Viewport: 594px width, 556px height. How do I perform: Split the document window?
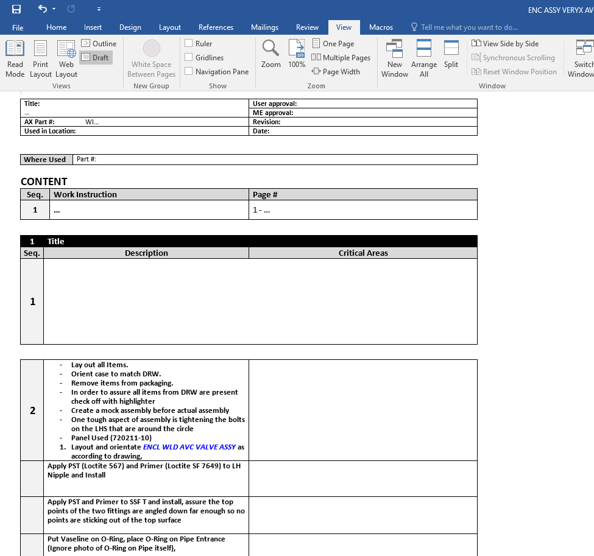pyautogui.click(x=451, y=54)
